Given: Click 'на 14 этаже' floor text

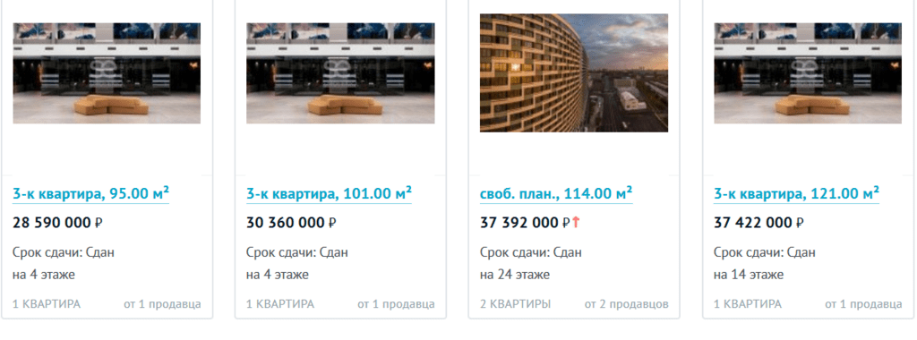Looking at the screenshot, I should (x=749, y=275).
